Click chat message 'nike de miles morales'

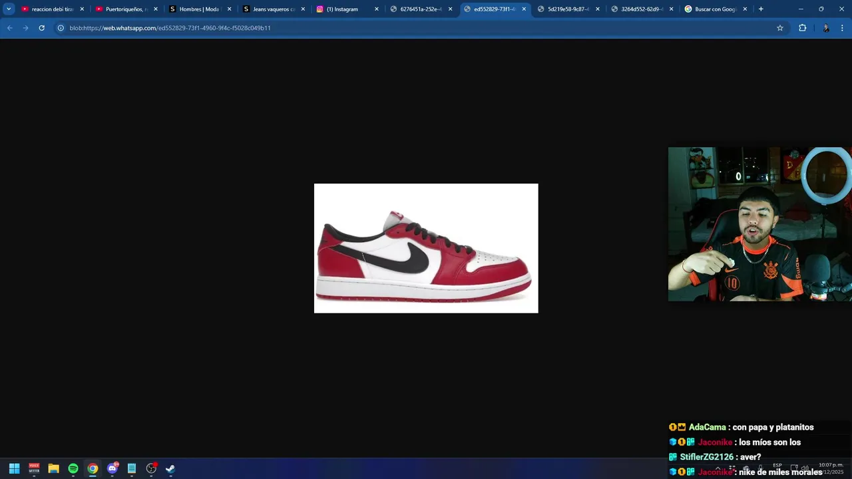(780, 472)
